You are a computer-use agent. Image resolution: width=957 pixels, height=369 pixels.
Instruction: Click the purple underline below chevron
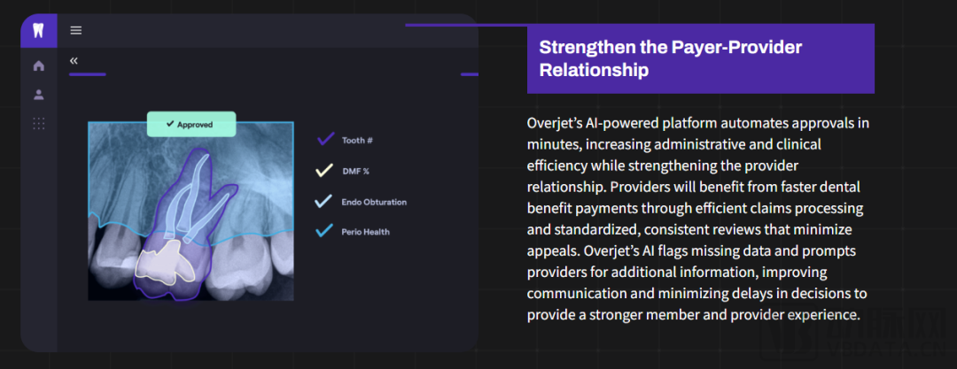tap(87, 74)
